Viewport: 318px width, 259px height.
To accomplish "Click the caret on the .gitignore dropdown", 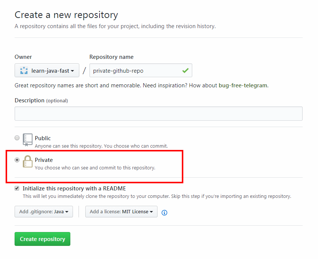I will coord(68,211).
